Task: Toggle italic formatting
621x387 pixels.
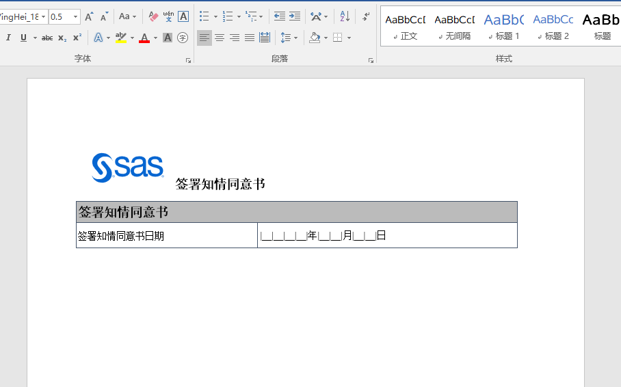Action: coord(8,38)
